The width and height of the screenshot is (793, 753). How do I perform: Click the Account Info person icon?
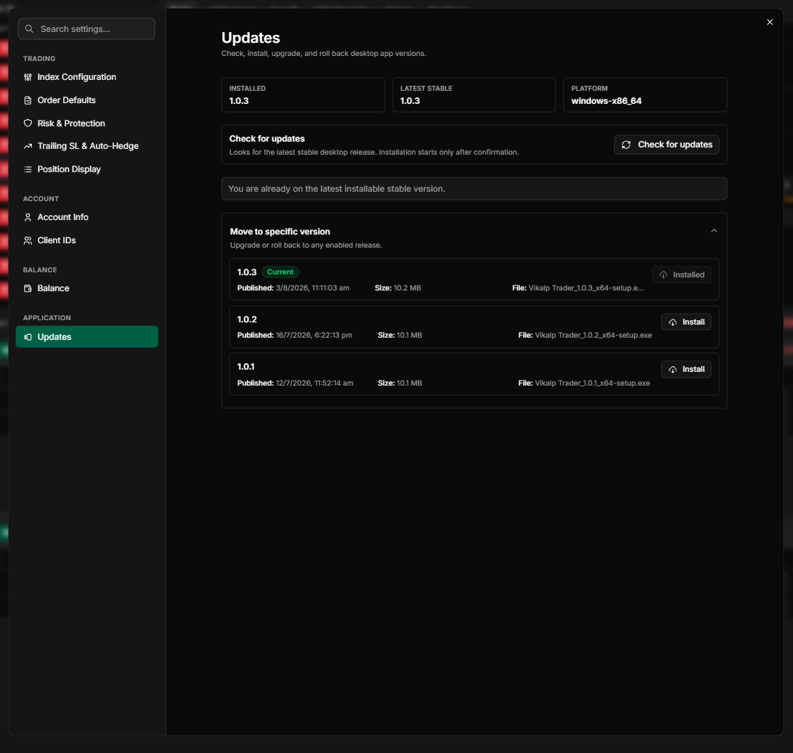tap(28, 217)
